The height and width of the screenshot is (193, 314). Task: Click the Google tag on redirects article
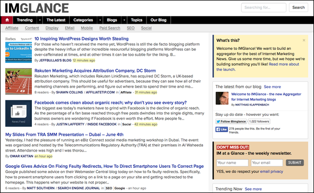[120, 188]
